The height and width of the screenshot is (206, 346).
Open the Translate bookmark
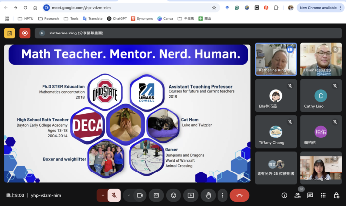93,19
